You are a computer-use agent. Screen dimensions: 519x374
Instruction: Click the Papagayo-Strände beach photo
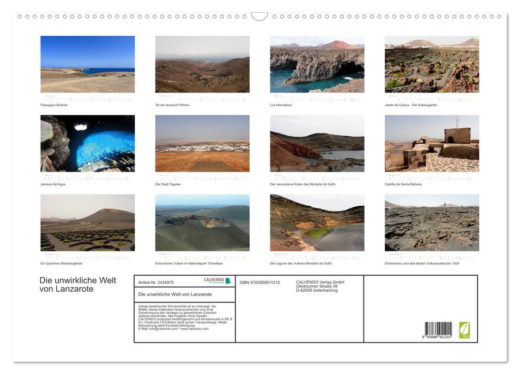(x=87, y=64)
